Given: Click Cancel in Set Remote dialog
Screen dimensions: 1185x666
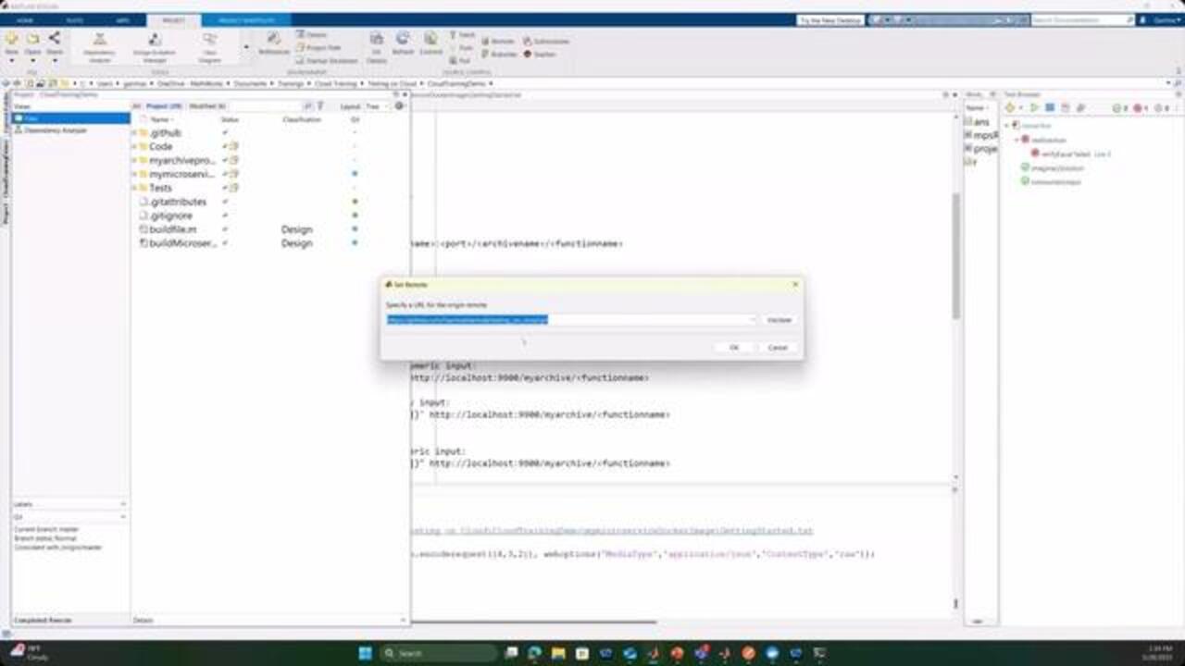Looking at the screenshot, I should 778,348.
